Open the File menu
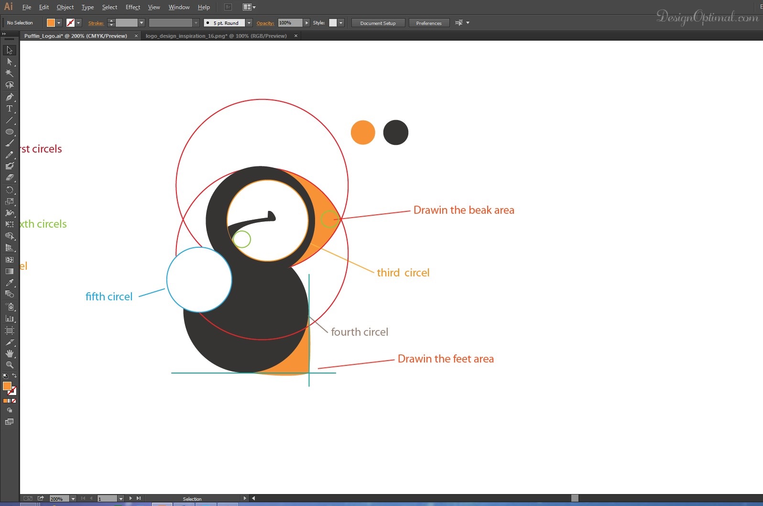This screenshot has height=506, width=763. tap(27, 7)
